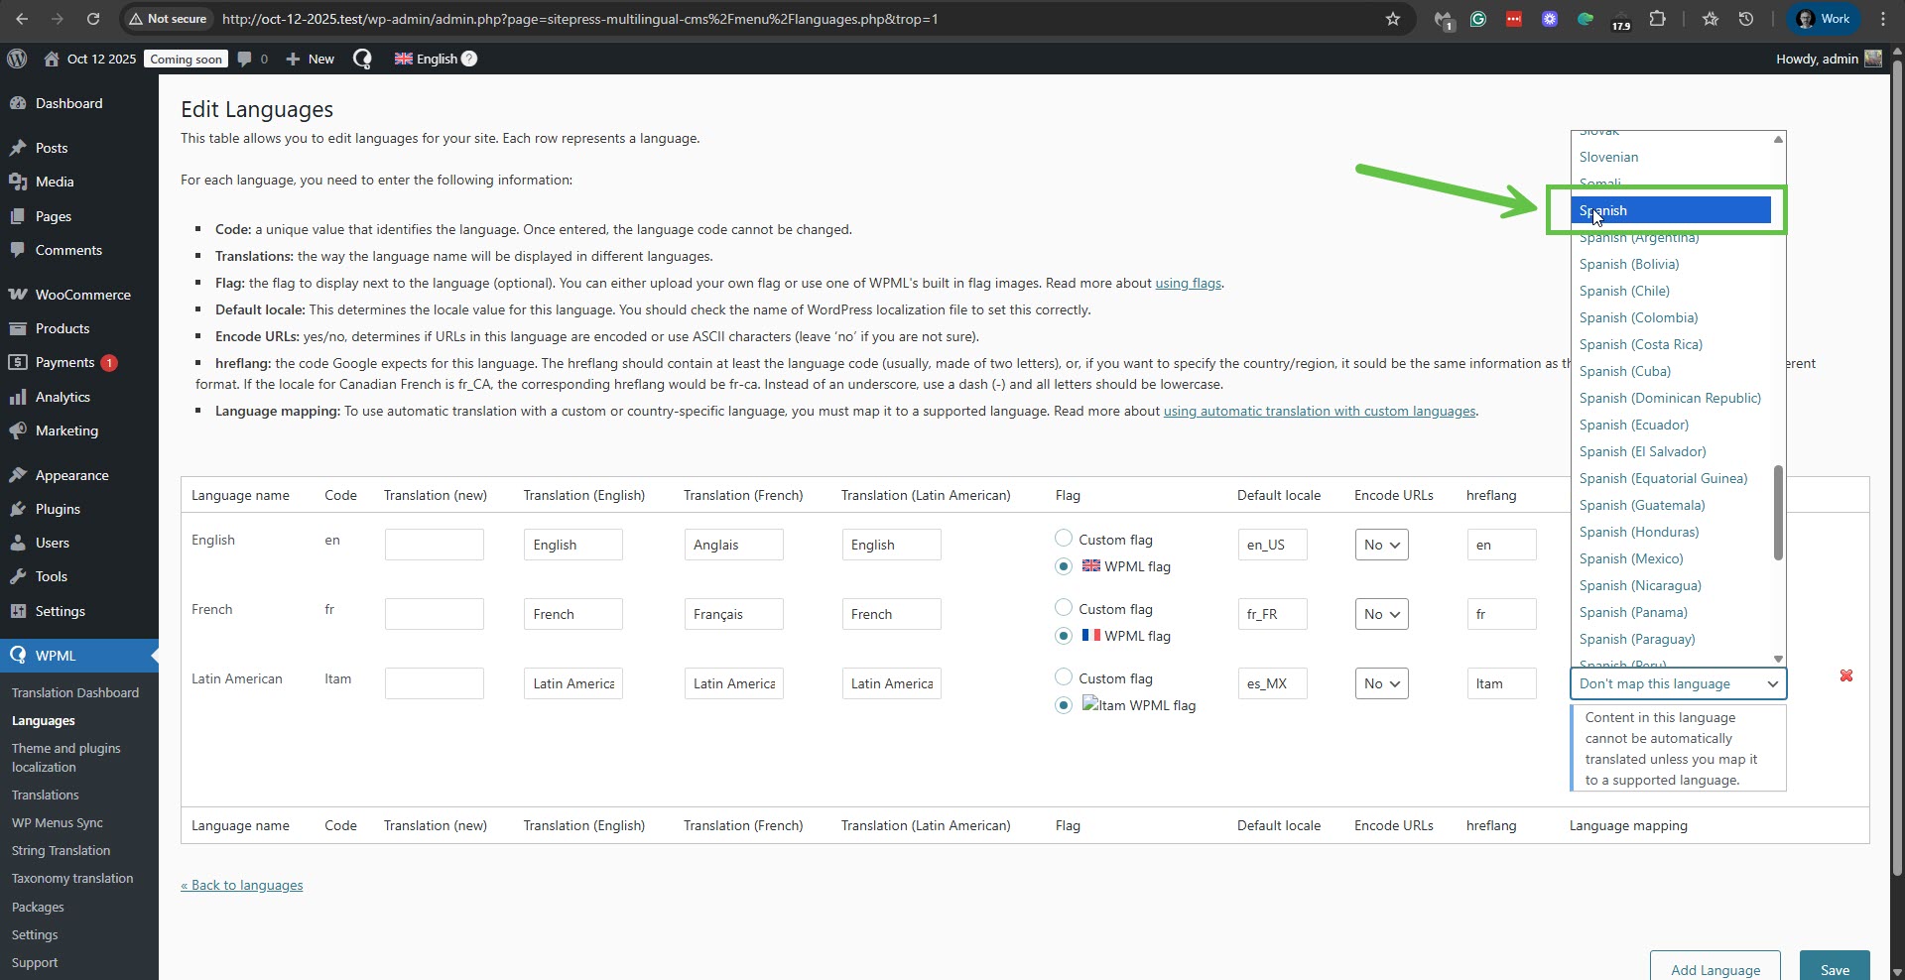Click the WordPress logo icon in admin bar
Viewport: 1905px width, 980px height.
(17, 59)
